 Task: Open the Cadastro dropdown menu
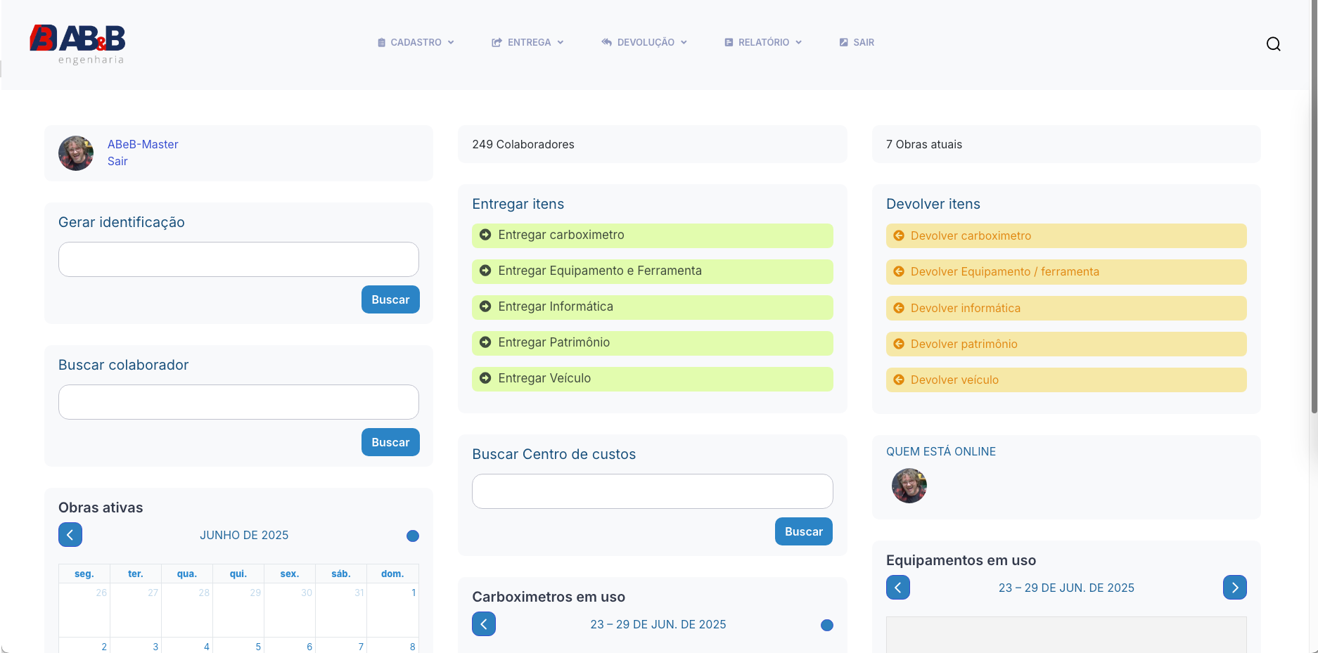416,42
